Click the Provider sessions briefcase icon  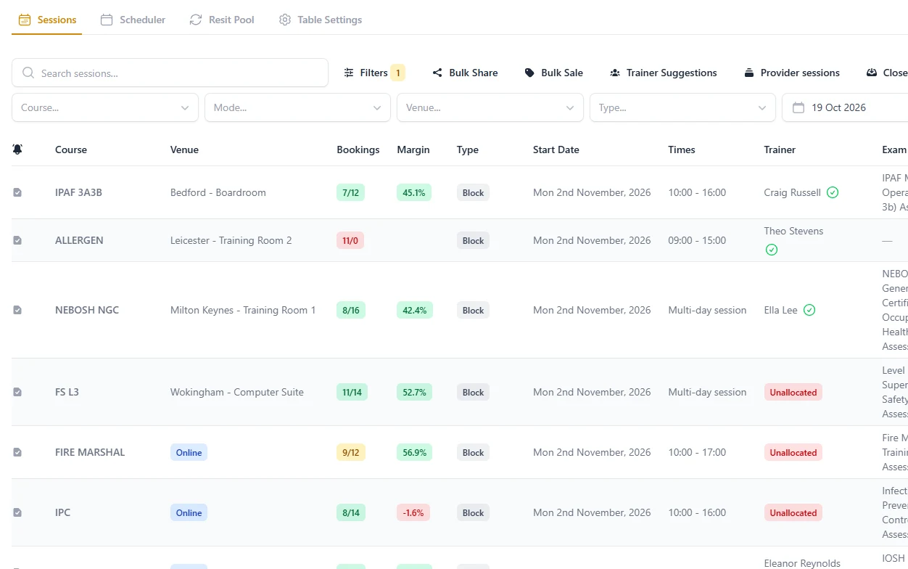(x=749, y=73)
